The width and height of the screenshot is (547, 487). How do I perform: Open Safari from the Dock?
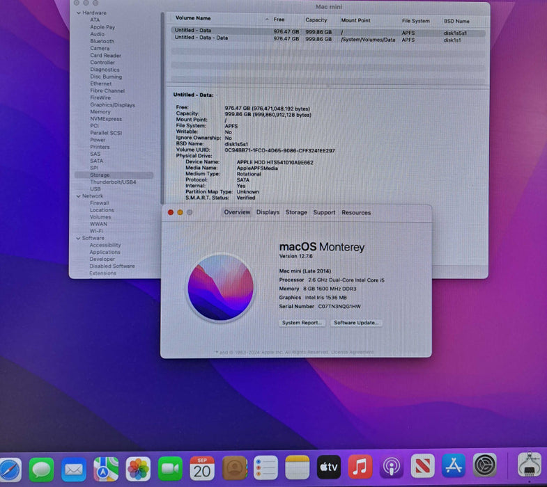click(x=10, y=470)
